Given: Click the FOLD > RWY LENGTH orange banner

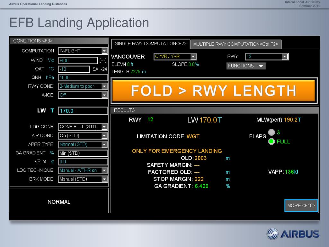Looking at the screenshot, I should pyautogui.click(x=214, y=91).
